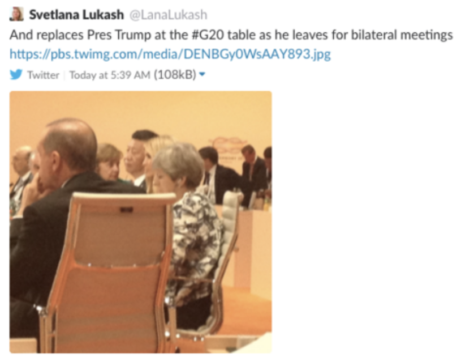Open the pbs.twimg.com media link
Image resolution: width=461 pixels, height=357 pixels.
(x=170, y=54)
